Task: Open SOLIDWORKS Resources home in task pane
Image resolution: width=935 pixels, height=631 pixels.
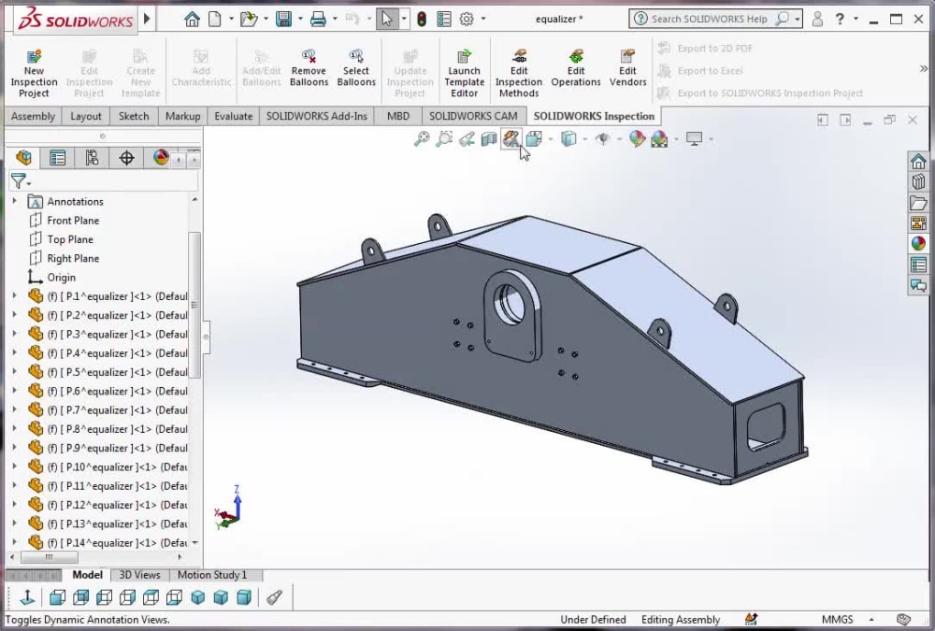Action: click(918, 161)
